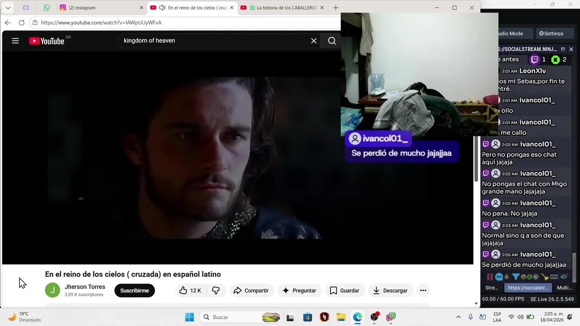The image size is (580, 326).
Task: Click the blue filter funnel icon
Action: click(x=516, y=277)
